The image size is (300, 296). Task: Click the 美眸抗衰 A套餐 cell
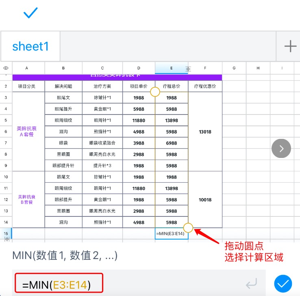coord(28,132)
